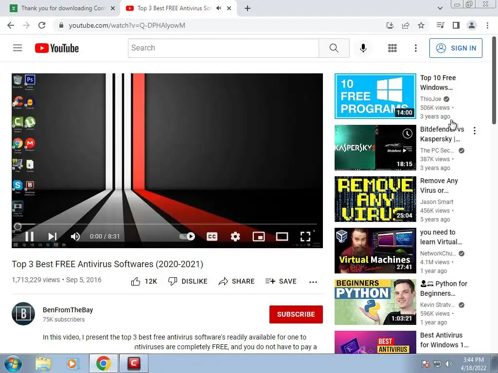Open video player settings gear
Viewport: 498px width, 373px height.
[x=235, y=237]
